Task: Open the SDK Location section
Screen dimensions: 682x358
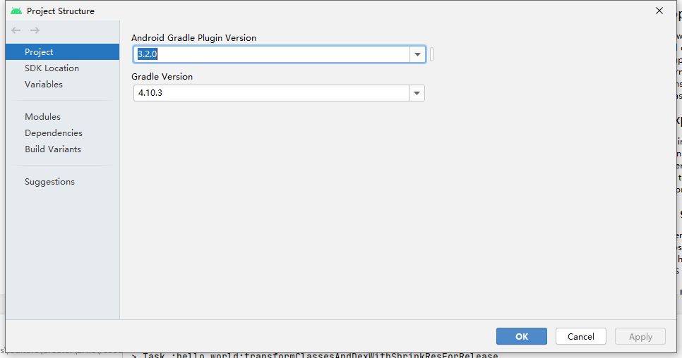Action: [52, 68]
